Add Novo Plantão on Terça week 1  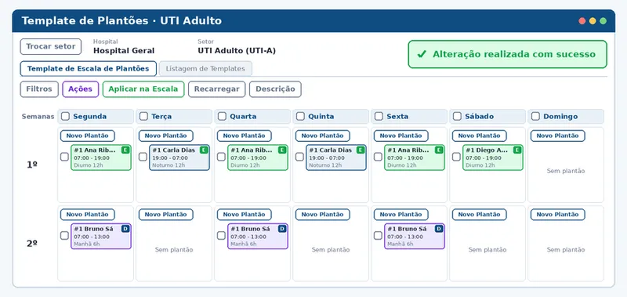(x=166, y=136)
